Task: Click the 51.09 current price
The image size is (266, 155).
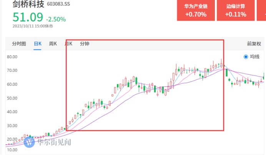Action: [28, 18]
